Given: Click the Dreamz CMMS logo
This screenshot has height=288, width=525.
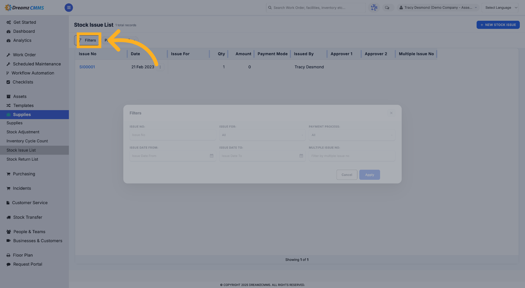Looking at the screenshot, I should coord(24,8).
